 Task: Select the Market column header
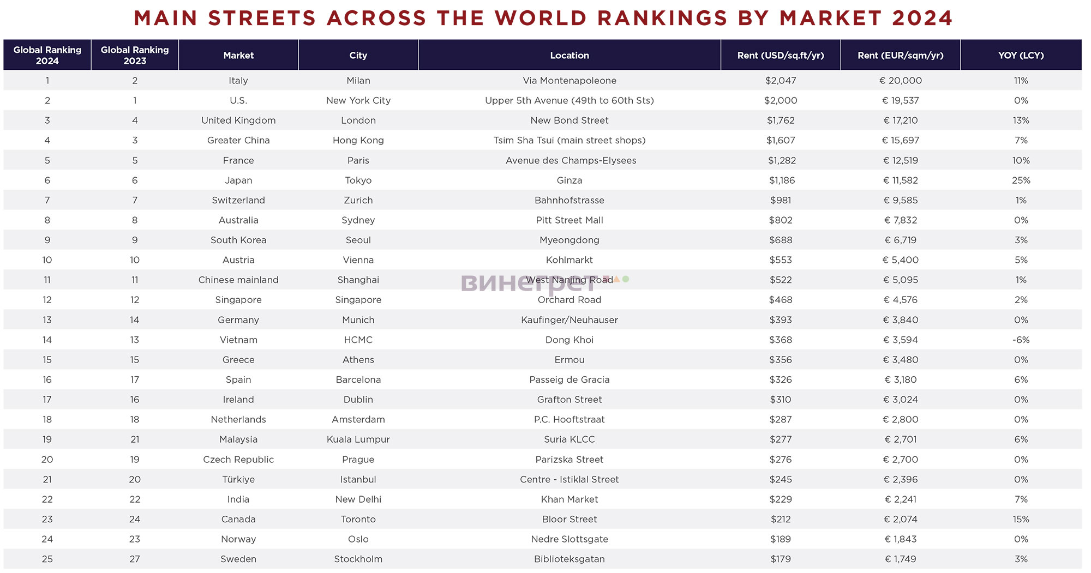click(238, 55)
